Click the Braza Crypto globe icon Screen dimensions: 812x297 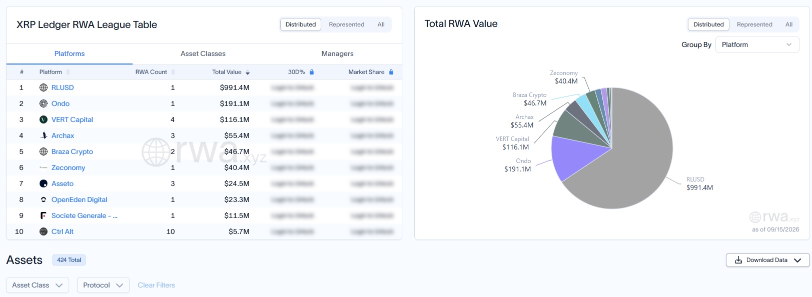point(44,151)
